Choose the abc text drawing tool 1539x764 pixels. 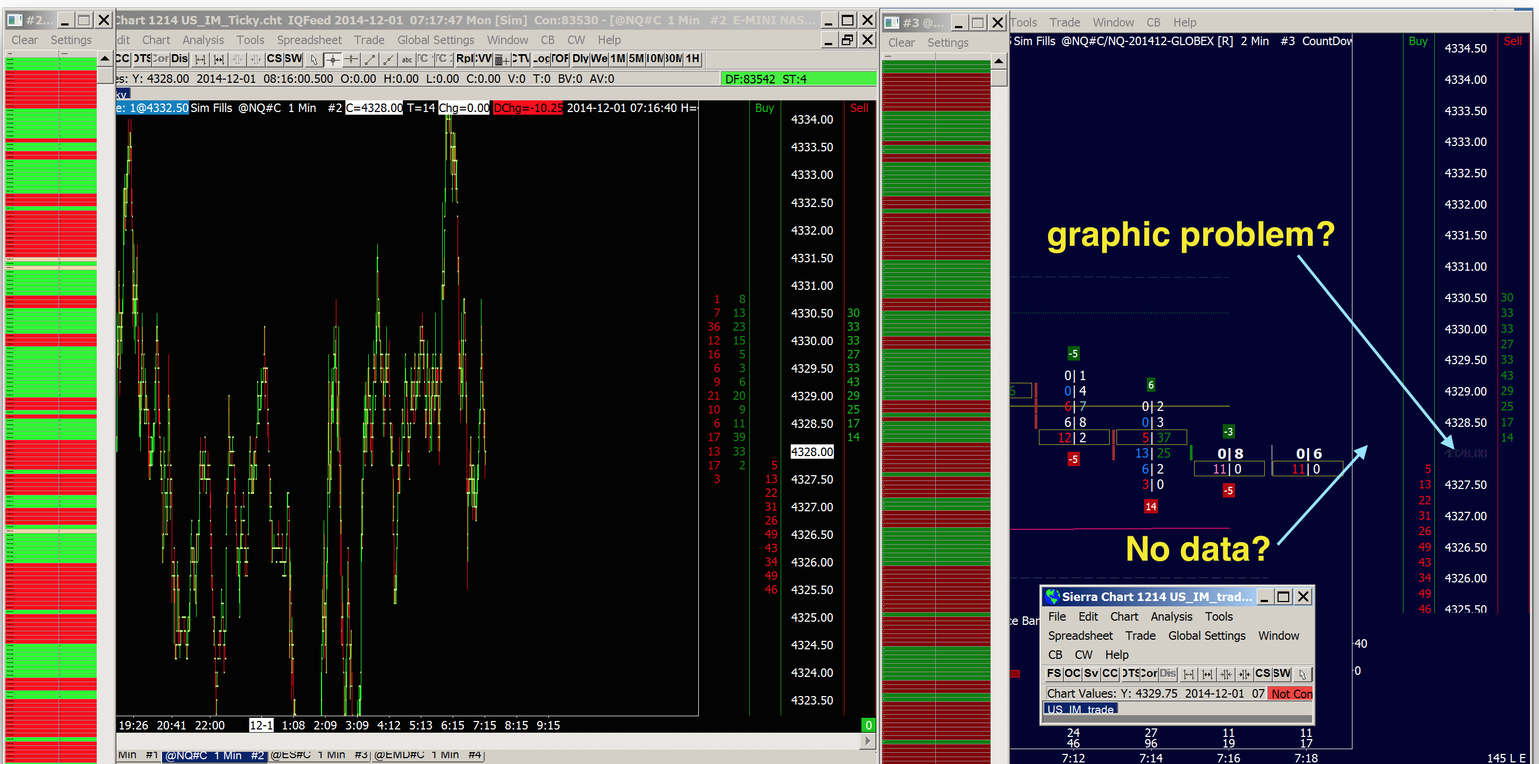[407, 59]
